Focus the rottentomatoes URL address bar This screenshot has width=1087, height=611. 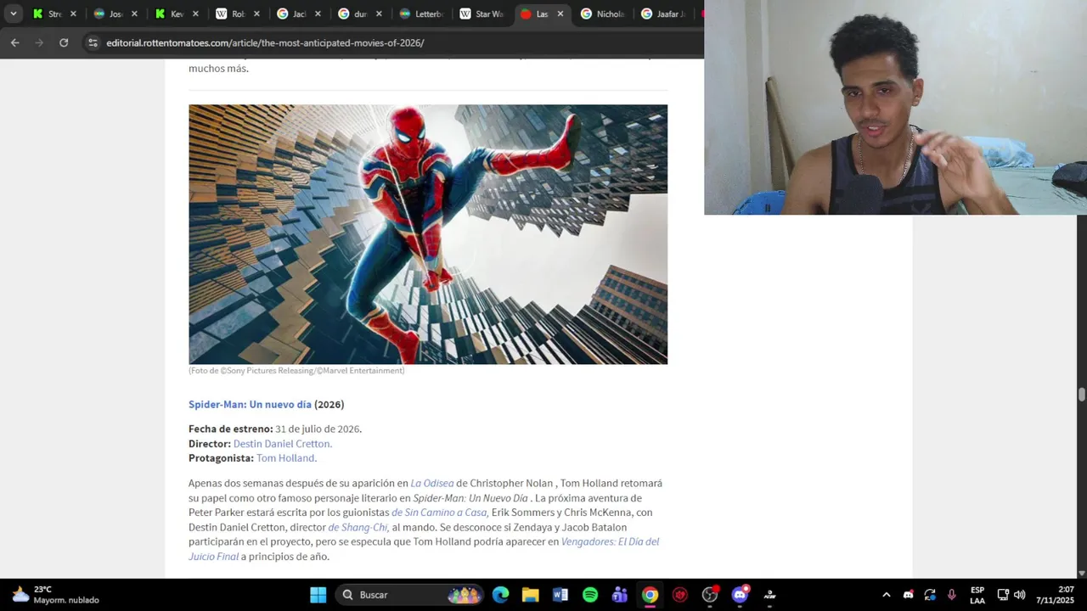pyautogui.click(x=265, y=42)
